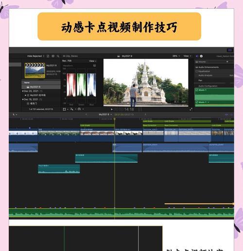Open Transform tool dropdown arrow
The width and height of the screenshot is (243, 251).
click(68, 109)
